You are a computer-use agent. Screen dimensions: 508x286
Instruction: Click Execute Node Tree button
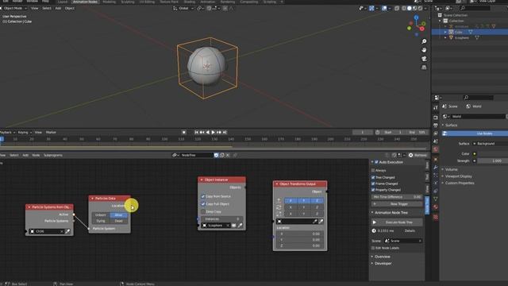pos(397,222)
